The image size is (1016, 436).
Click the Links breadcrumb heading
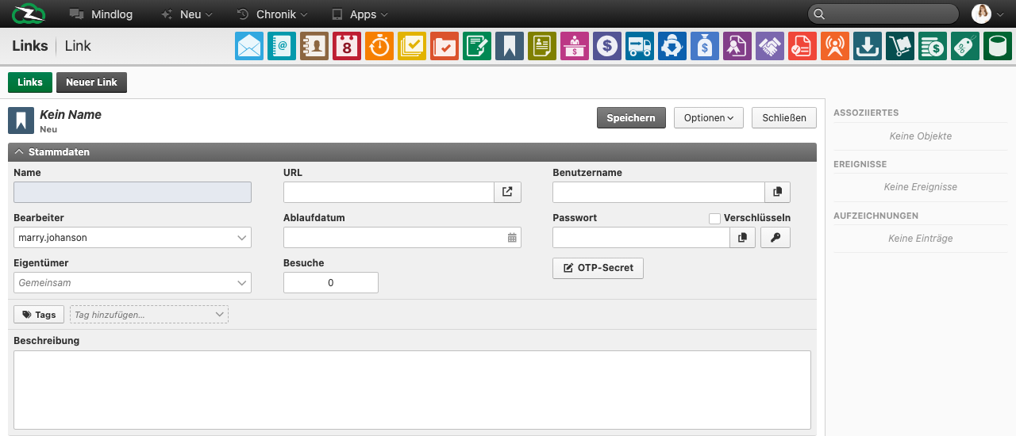(x=30, y=46)
